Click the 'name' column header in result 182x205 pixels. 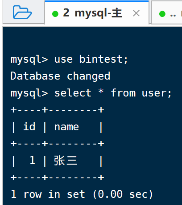click(66, 127)
